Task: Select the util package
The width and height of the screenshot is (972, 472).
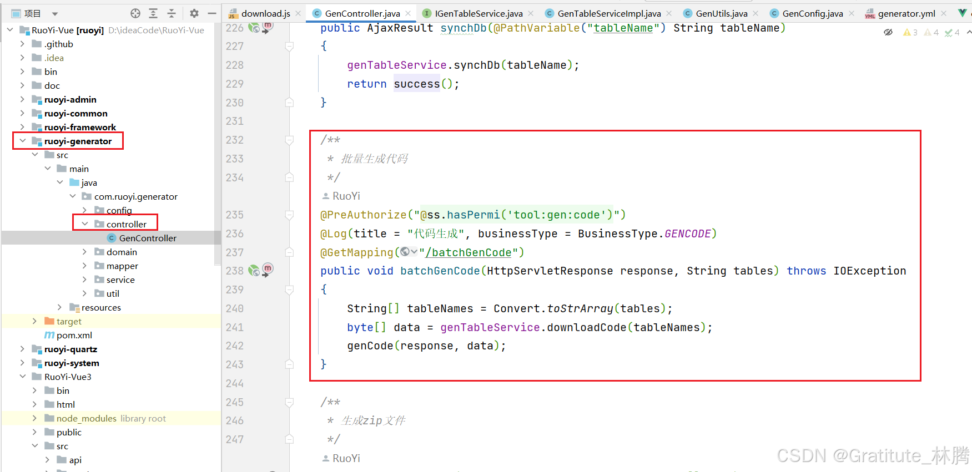Action: click(113, 293)
